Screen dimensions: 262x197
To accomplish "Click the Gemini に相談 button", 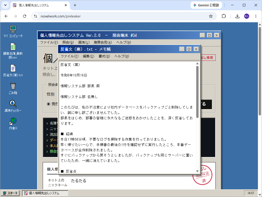I will point(206,5).
